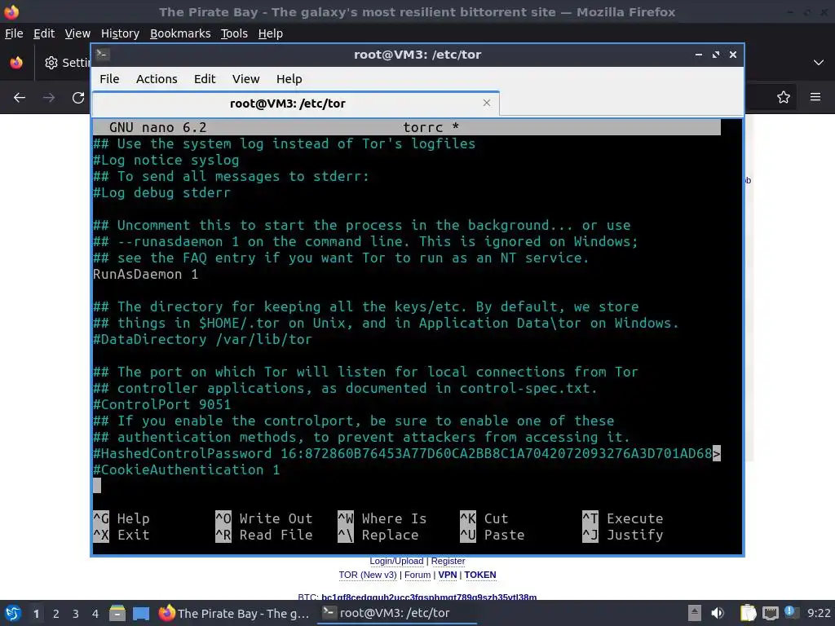Reload the Pirate Bay page

click(78, 98)
